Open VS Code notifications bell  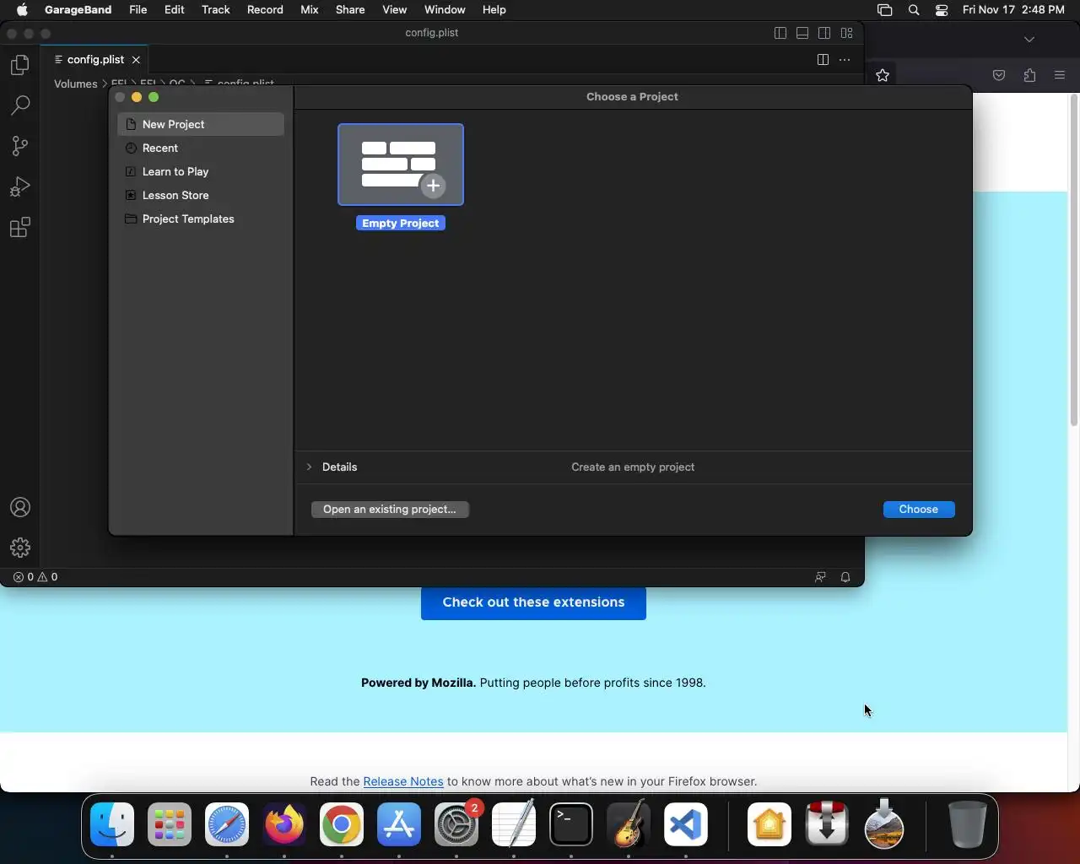[x=845, y=577]
